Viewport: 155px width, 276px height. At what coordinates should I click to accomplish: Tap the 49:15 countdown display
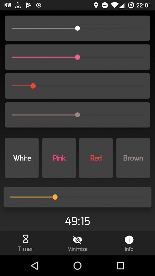(x=77, y=221)
